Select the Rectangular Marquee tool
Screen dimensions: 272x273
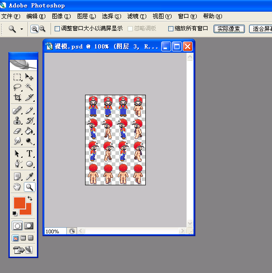coord(17,77)
